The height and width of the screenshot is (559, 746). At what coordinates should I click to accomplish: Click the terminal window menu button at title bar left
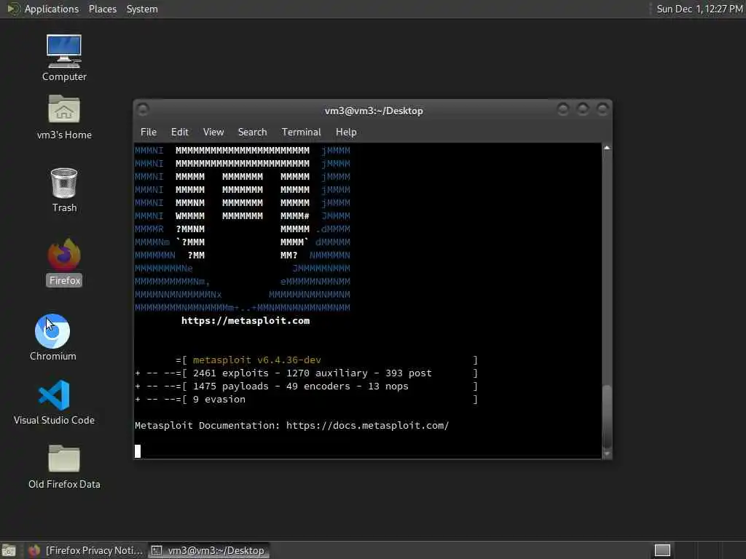(x=143, y=110)
